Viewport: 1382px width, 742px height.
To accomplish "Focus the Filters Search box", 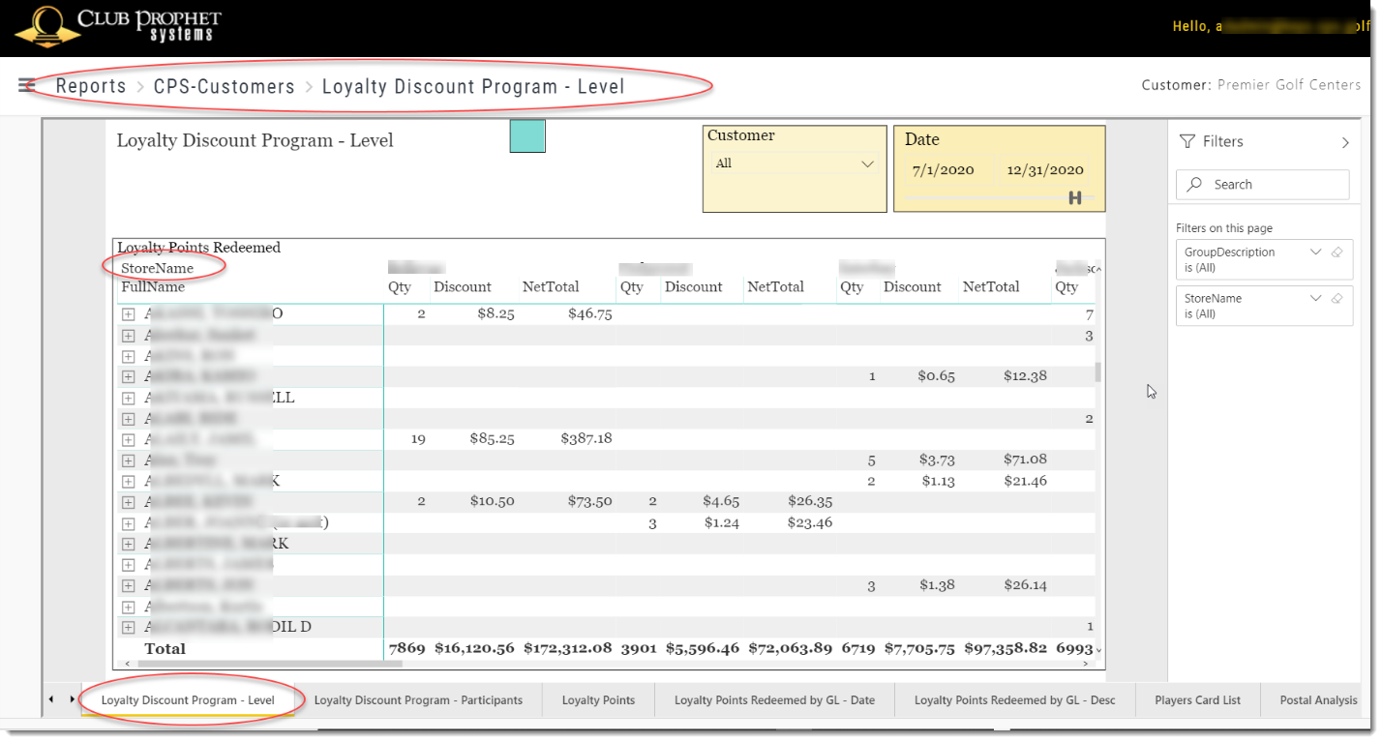I will (1262, 185).
